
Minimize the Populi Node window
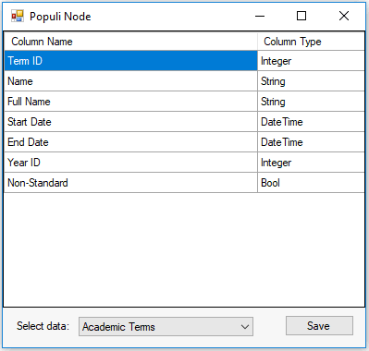(260, 16)
